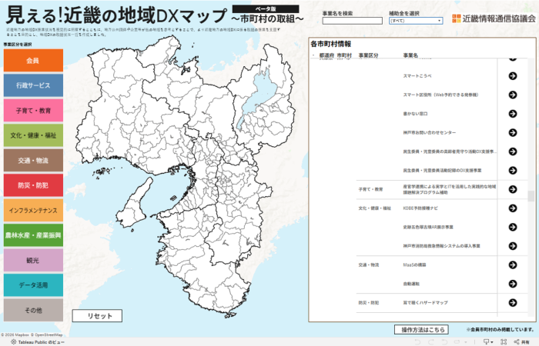
Task: Click the 共有 share icon
Action: coord(521,342)
